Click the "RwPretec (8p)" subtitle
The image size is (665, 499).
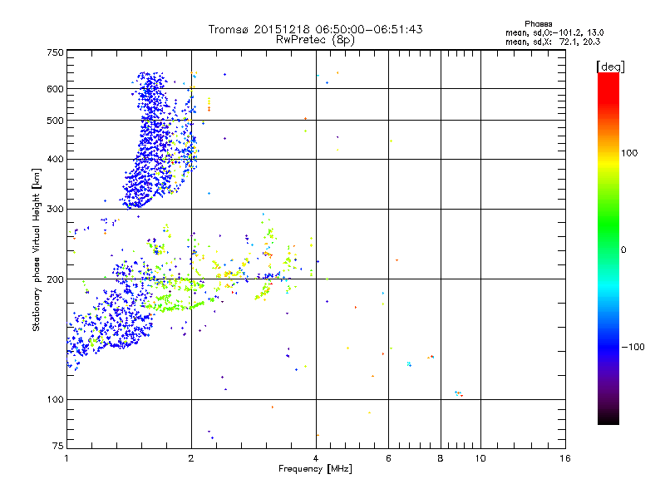[x=315, y=40]
